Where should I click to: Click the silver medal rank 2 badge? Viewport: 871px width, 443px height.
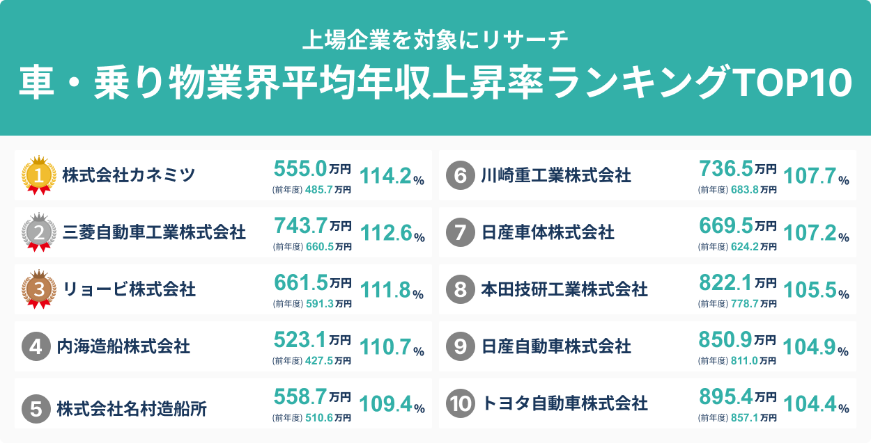(x=39, y=231)
